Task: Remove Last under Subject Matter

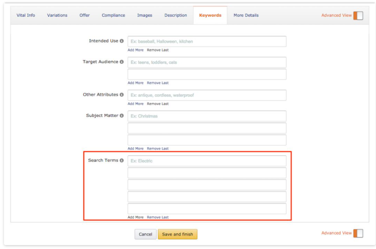Action: point(158,148)
